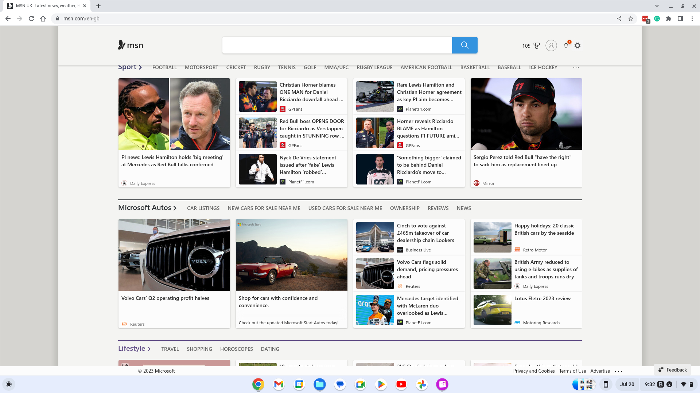700x393 pixels.
Task: Open CAR LISTINGS tab
Action: click(x=203, y=208)
